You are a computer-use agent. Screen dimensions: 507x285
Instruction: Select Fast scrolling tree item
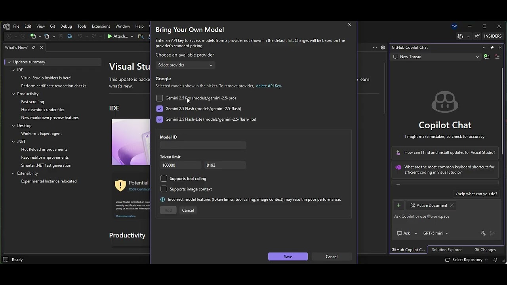(32, 102)
